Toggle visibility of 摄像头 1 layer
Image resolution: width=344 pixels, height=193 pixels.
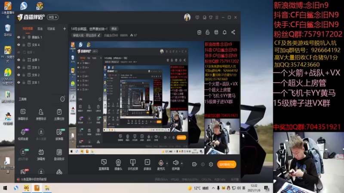18,37
